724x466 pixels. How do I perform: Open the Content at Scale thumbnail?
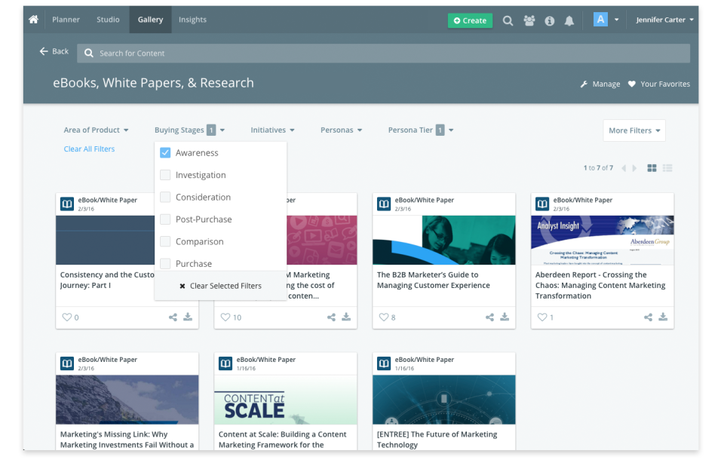[x=285, y=400]
